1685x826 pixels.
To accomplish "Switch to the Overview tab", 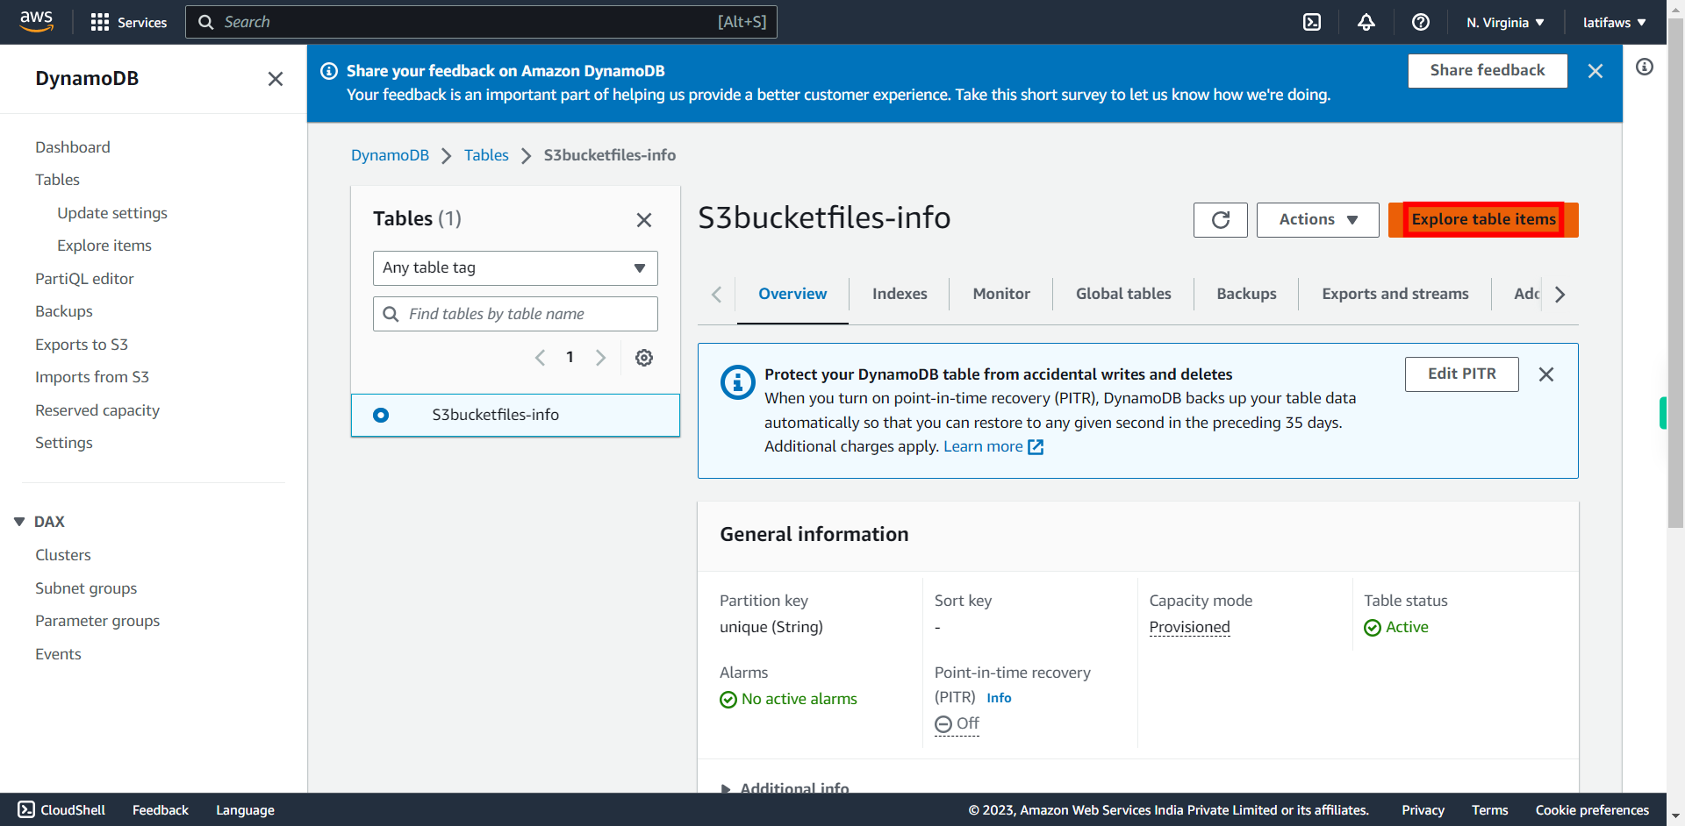I will [x=792, y=294].
